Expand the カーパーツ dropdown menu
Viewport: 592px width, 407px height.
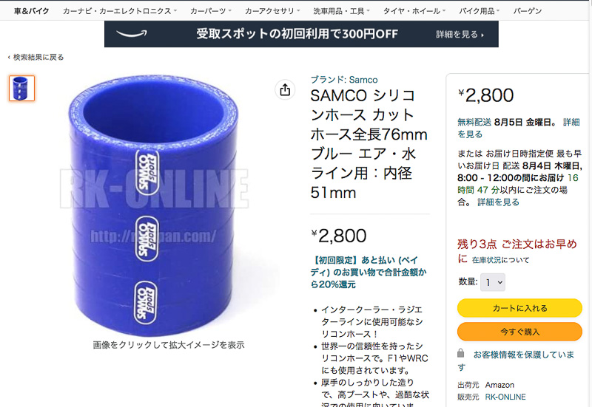[211, 11]
